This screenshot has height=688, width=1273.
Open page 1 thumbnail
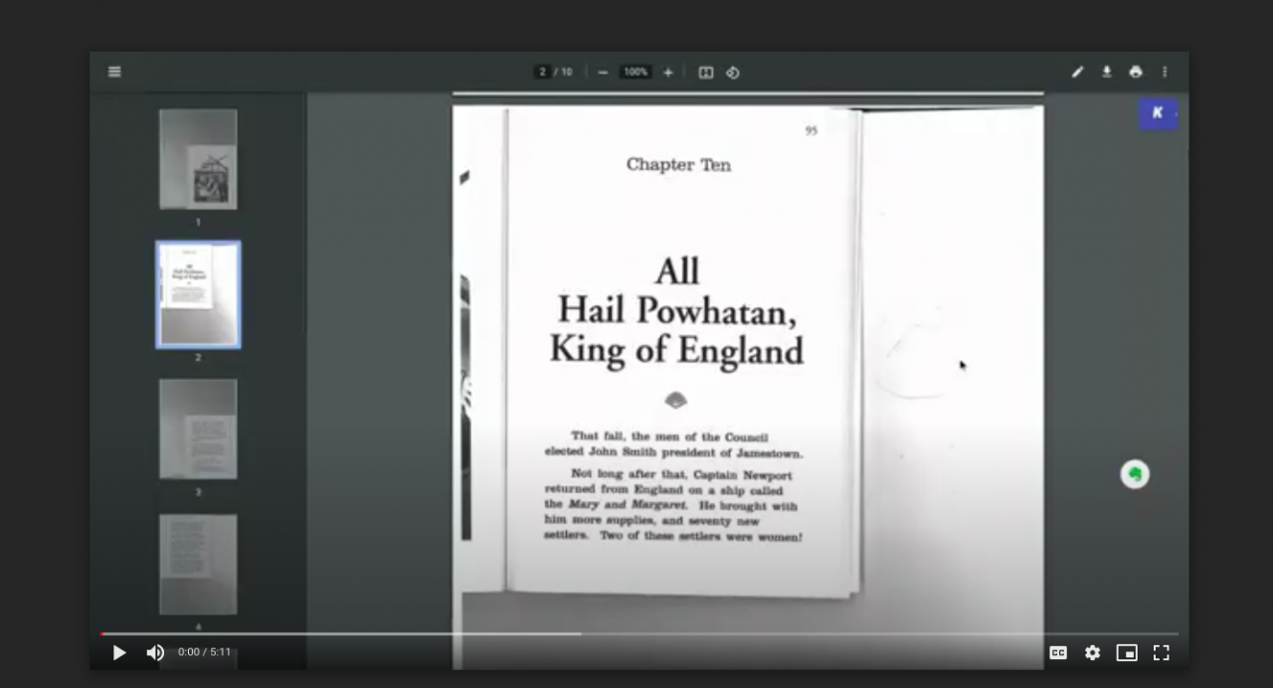pos(198,159)
